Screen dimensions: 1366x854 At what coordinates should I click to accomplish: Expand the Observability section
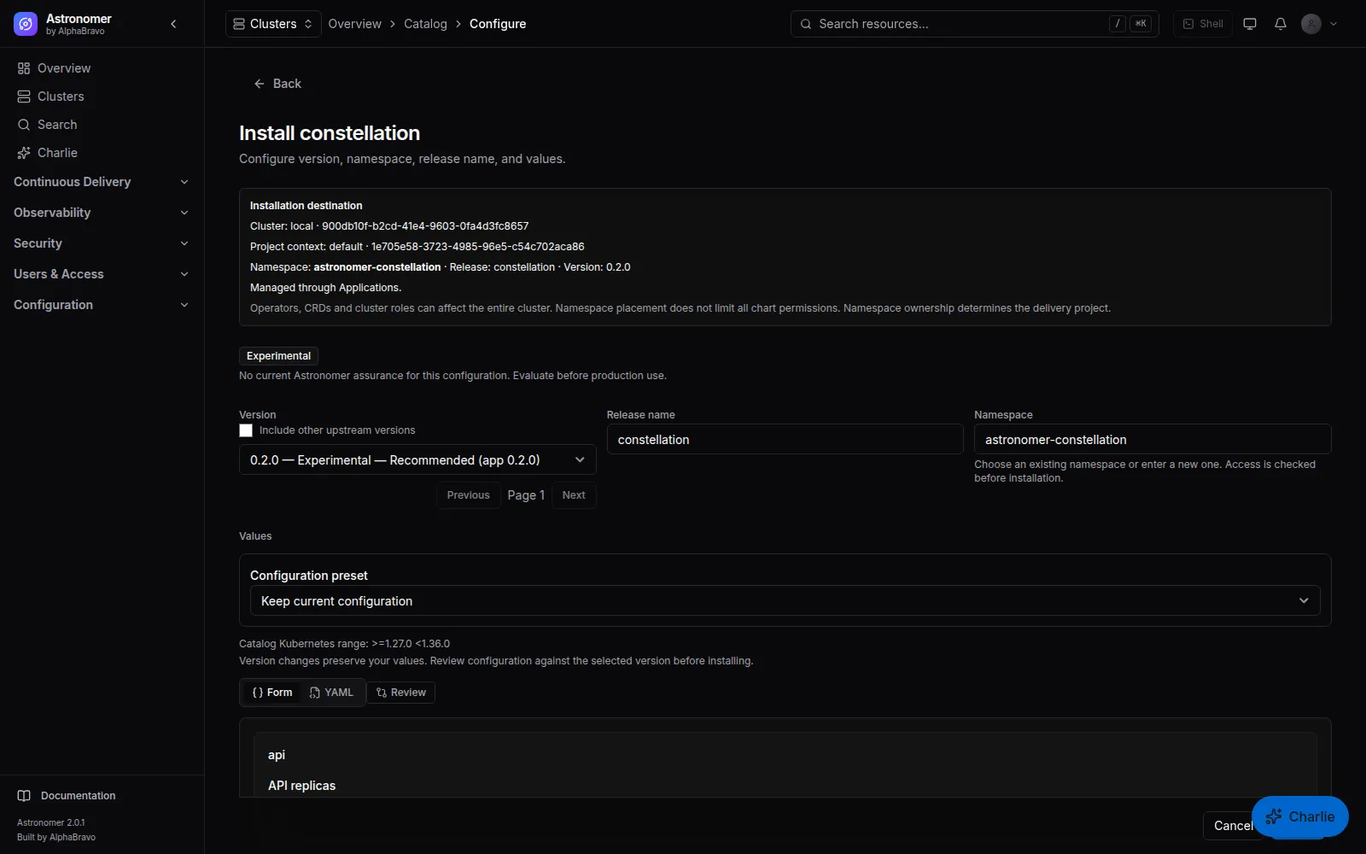click(102, 213)
